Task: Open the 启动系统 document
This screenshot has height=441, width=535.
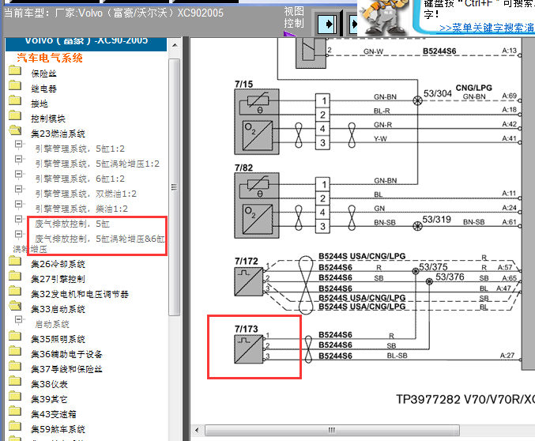Action: [52, 324]
